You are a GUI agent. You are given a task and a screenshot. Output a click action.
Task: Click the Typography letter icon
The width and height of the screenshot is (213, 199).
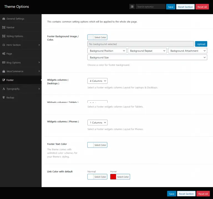4,89
